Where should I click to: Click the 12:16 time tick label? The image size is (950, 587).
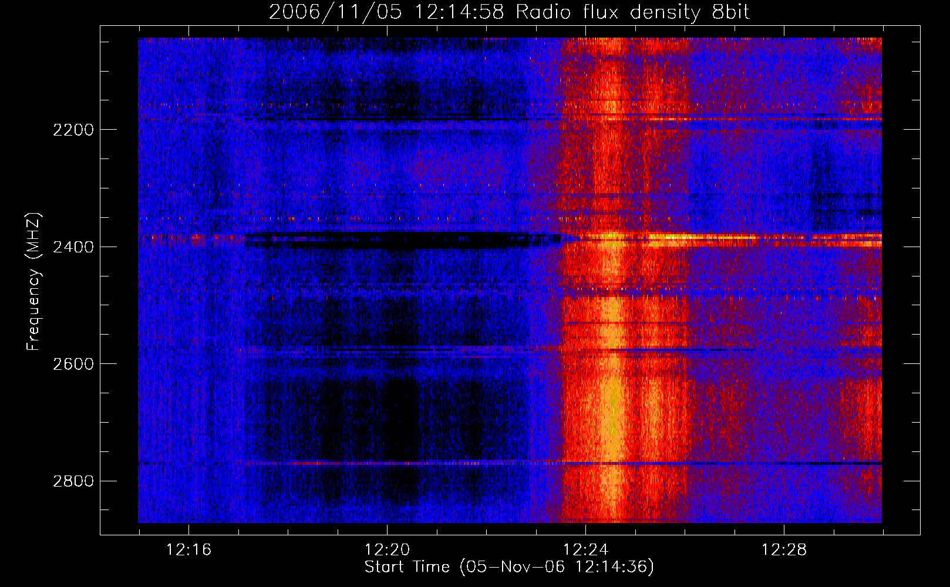point(188,550)
